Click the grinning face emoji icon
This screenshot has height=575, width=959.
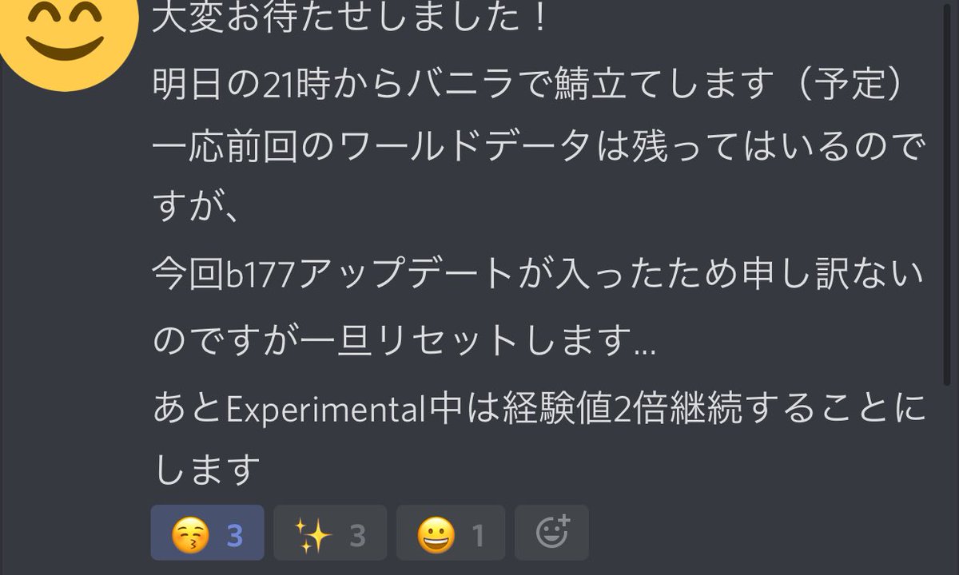click(x=436, y=534)
